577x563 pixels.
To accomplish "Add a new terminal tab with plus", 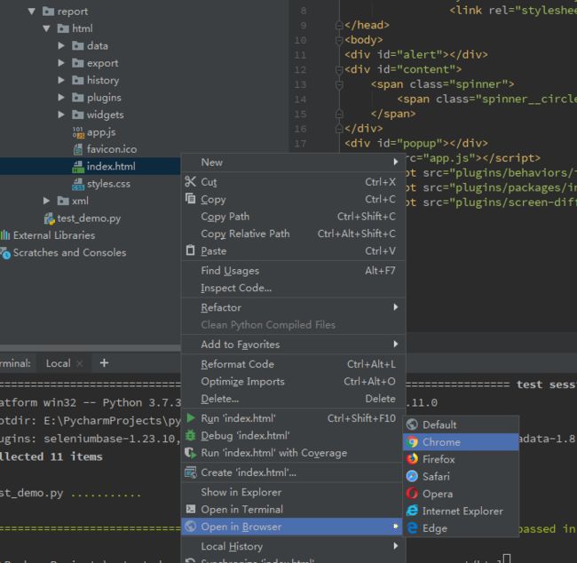I will (x=104, y=363).
